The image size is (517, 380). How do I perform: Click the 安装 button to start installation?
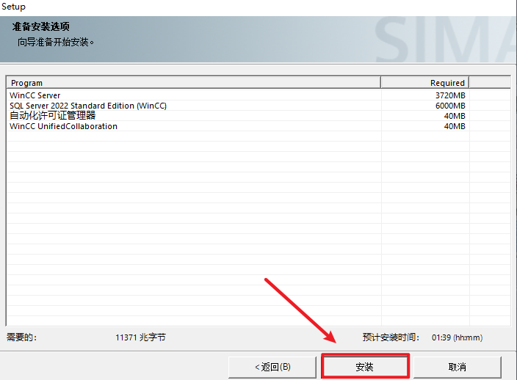click(x=364, y=367)
